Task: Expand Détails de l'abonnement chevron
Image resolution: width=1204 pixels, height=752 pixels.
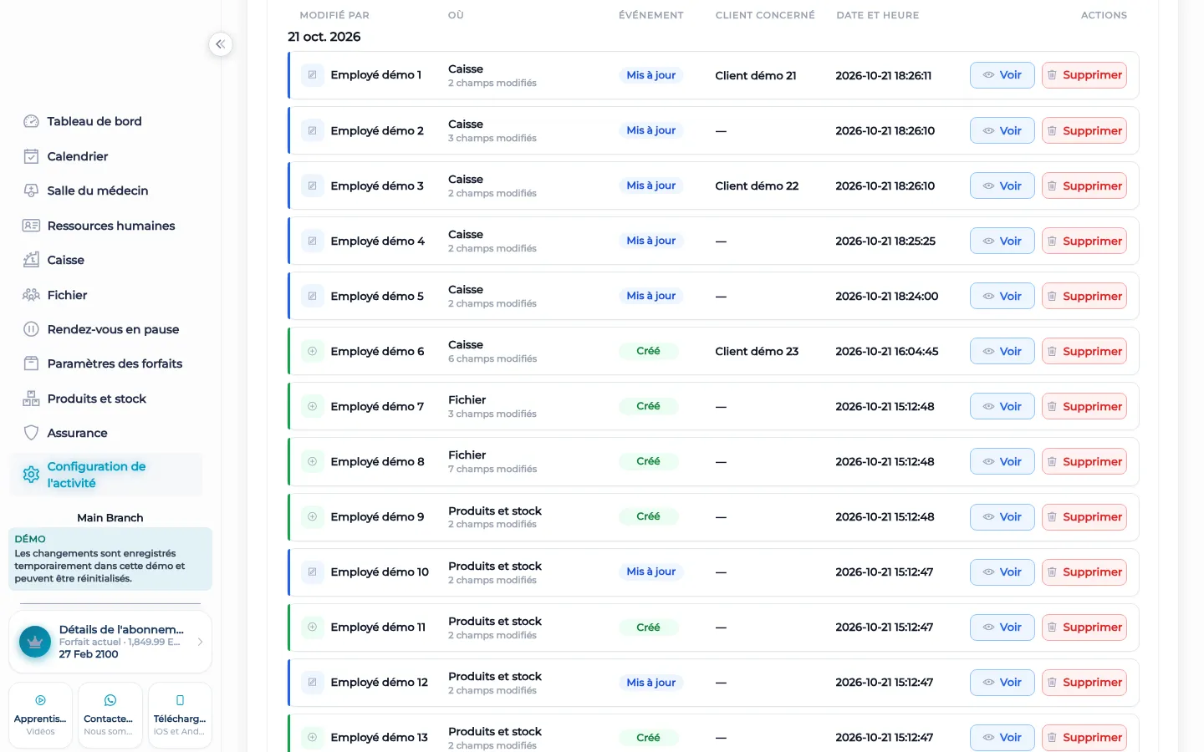Action: pos(200,642)
